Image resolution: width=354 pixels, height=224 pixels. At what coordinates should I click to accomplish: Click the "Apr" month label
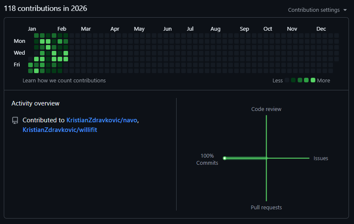click(115, 29)
